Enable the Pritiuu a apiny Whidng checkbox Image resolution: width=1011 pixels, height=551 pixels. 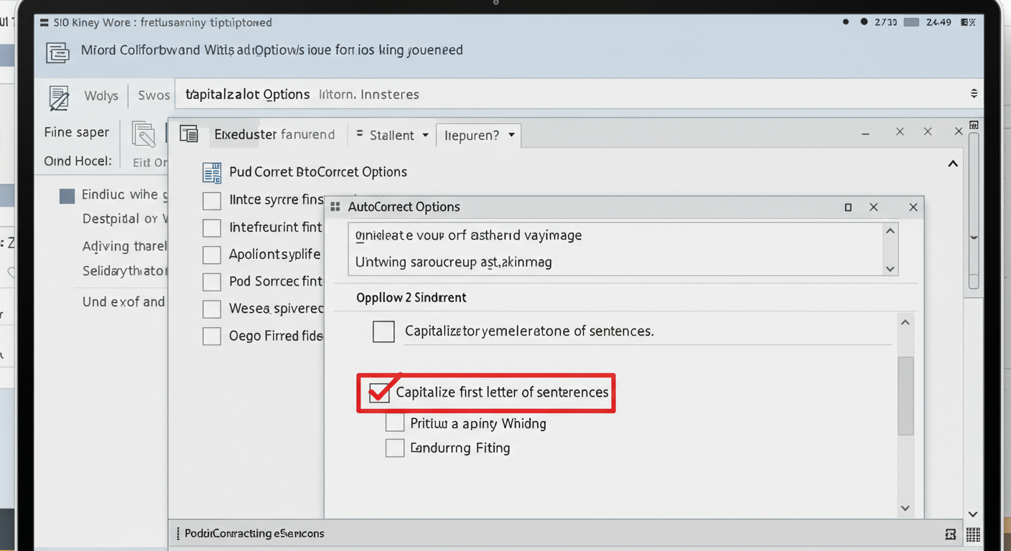coord(395,423)
